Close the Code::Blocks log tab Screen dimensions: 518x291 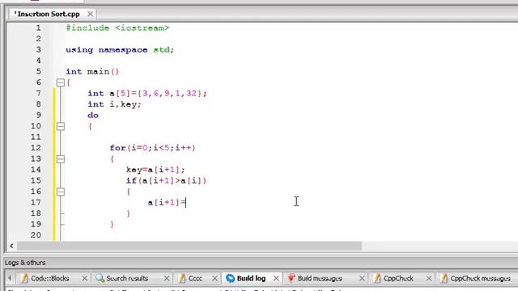(x=84, y=278)
